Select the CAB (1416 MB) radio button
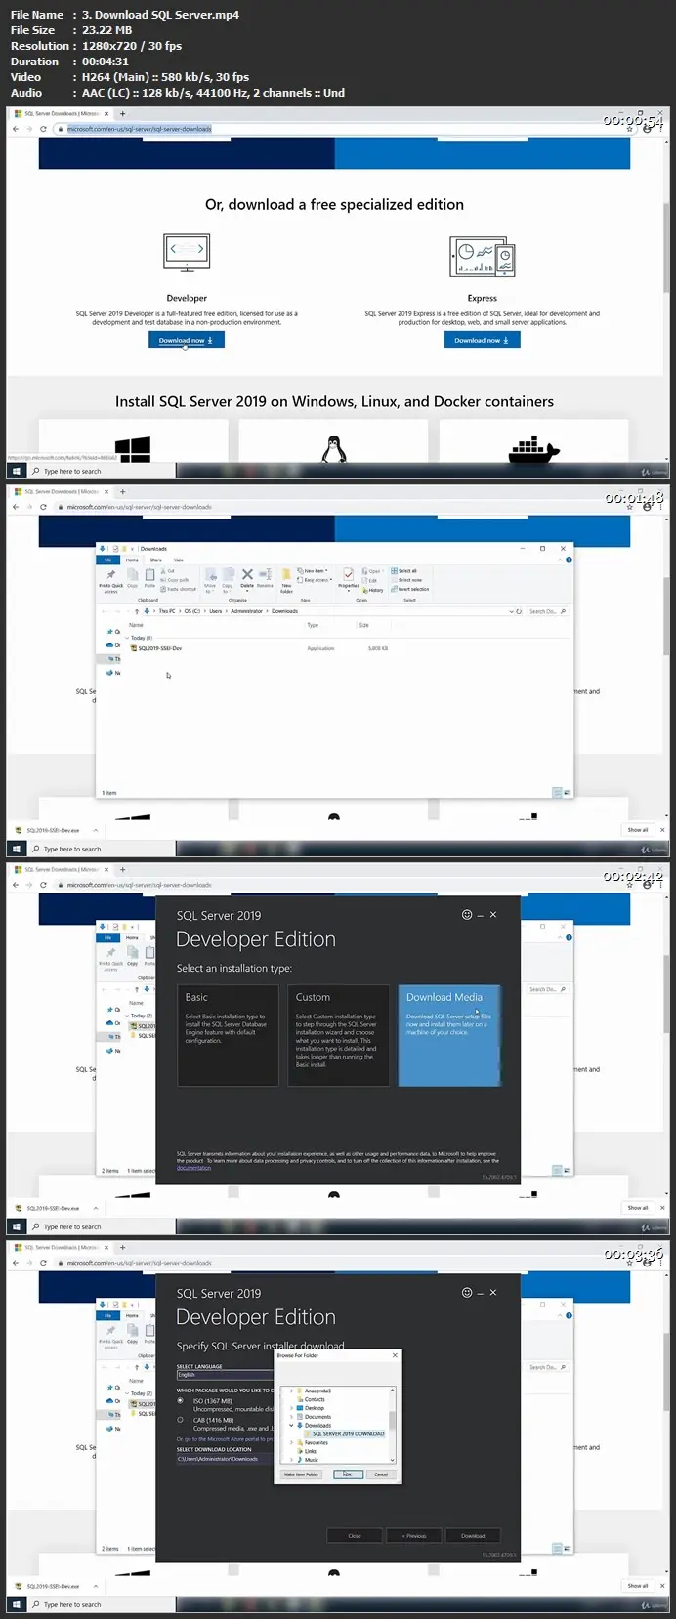 tap(180, 1420)
